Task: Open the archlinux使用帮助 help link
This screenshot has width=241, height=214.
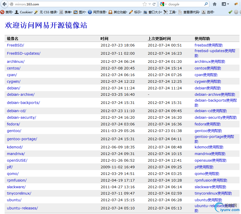Action: coord(210,62)
